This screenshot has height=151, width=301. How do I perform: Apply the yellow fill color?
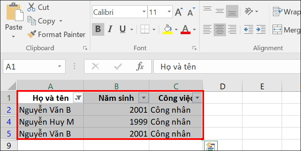(x=167, y=29)
